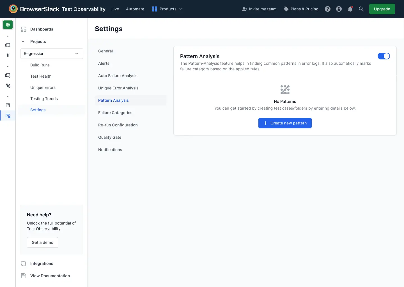The image size is (404, 287).
Task: Open Re-run Configuration settings
Action: pyautogui.click(x=131, y=125)
